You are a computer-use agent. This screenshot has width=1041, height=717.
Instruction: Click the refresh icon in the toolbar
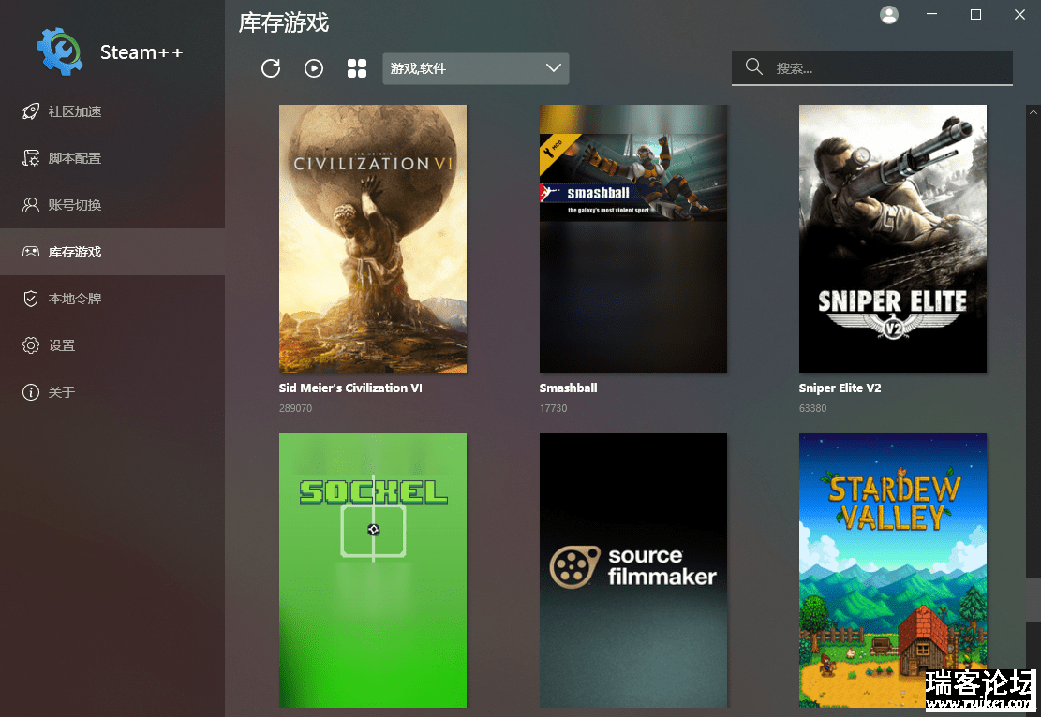(x=271, y=68)
